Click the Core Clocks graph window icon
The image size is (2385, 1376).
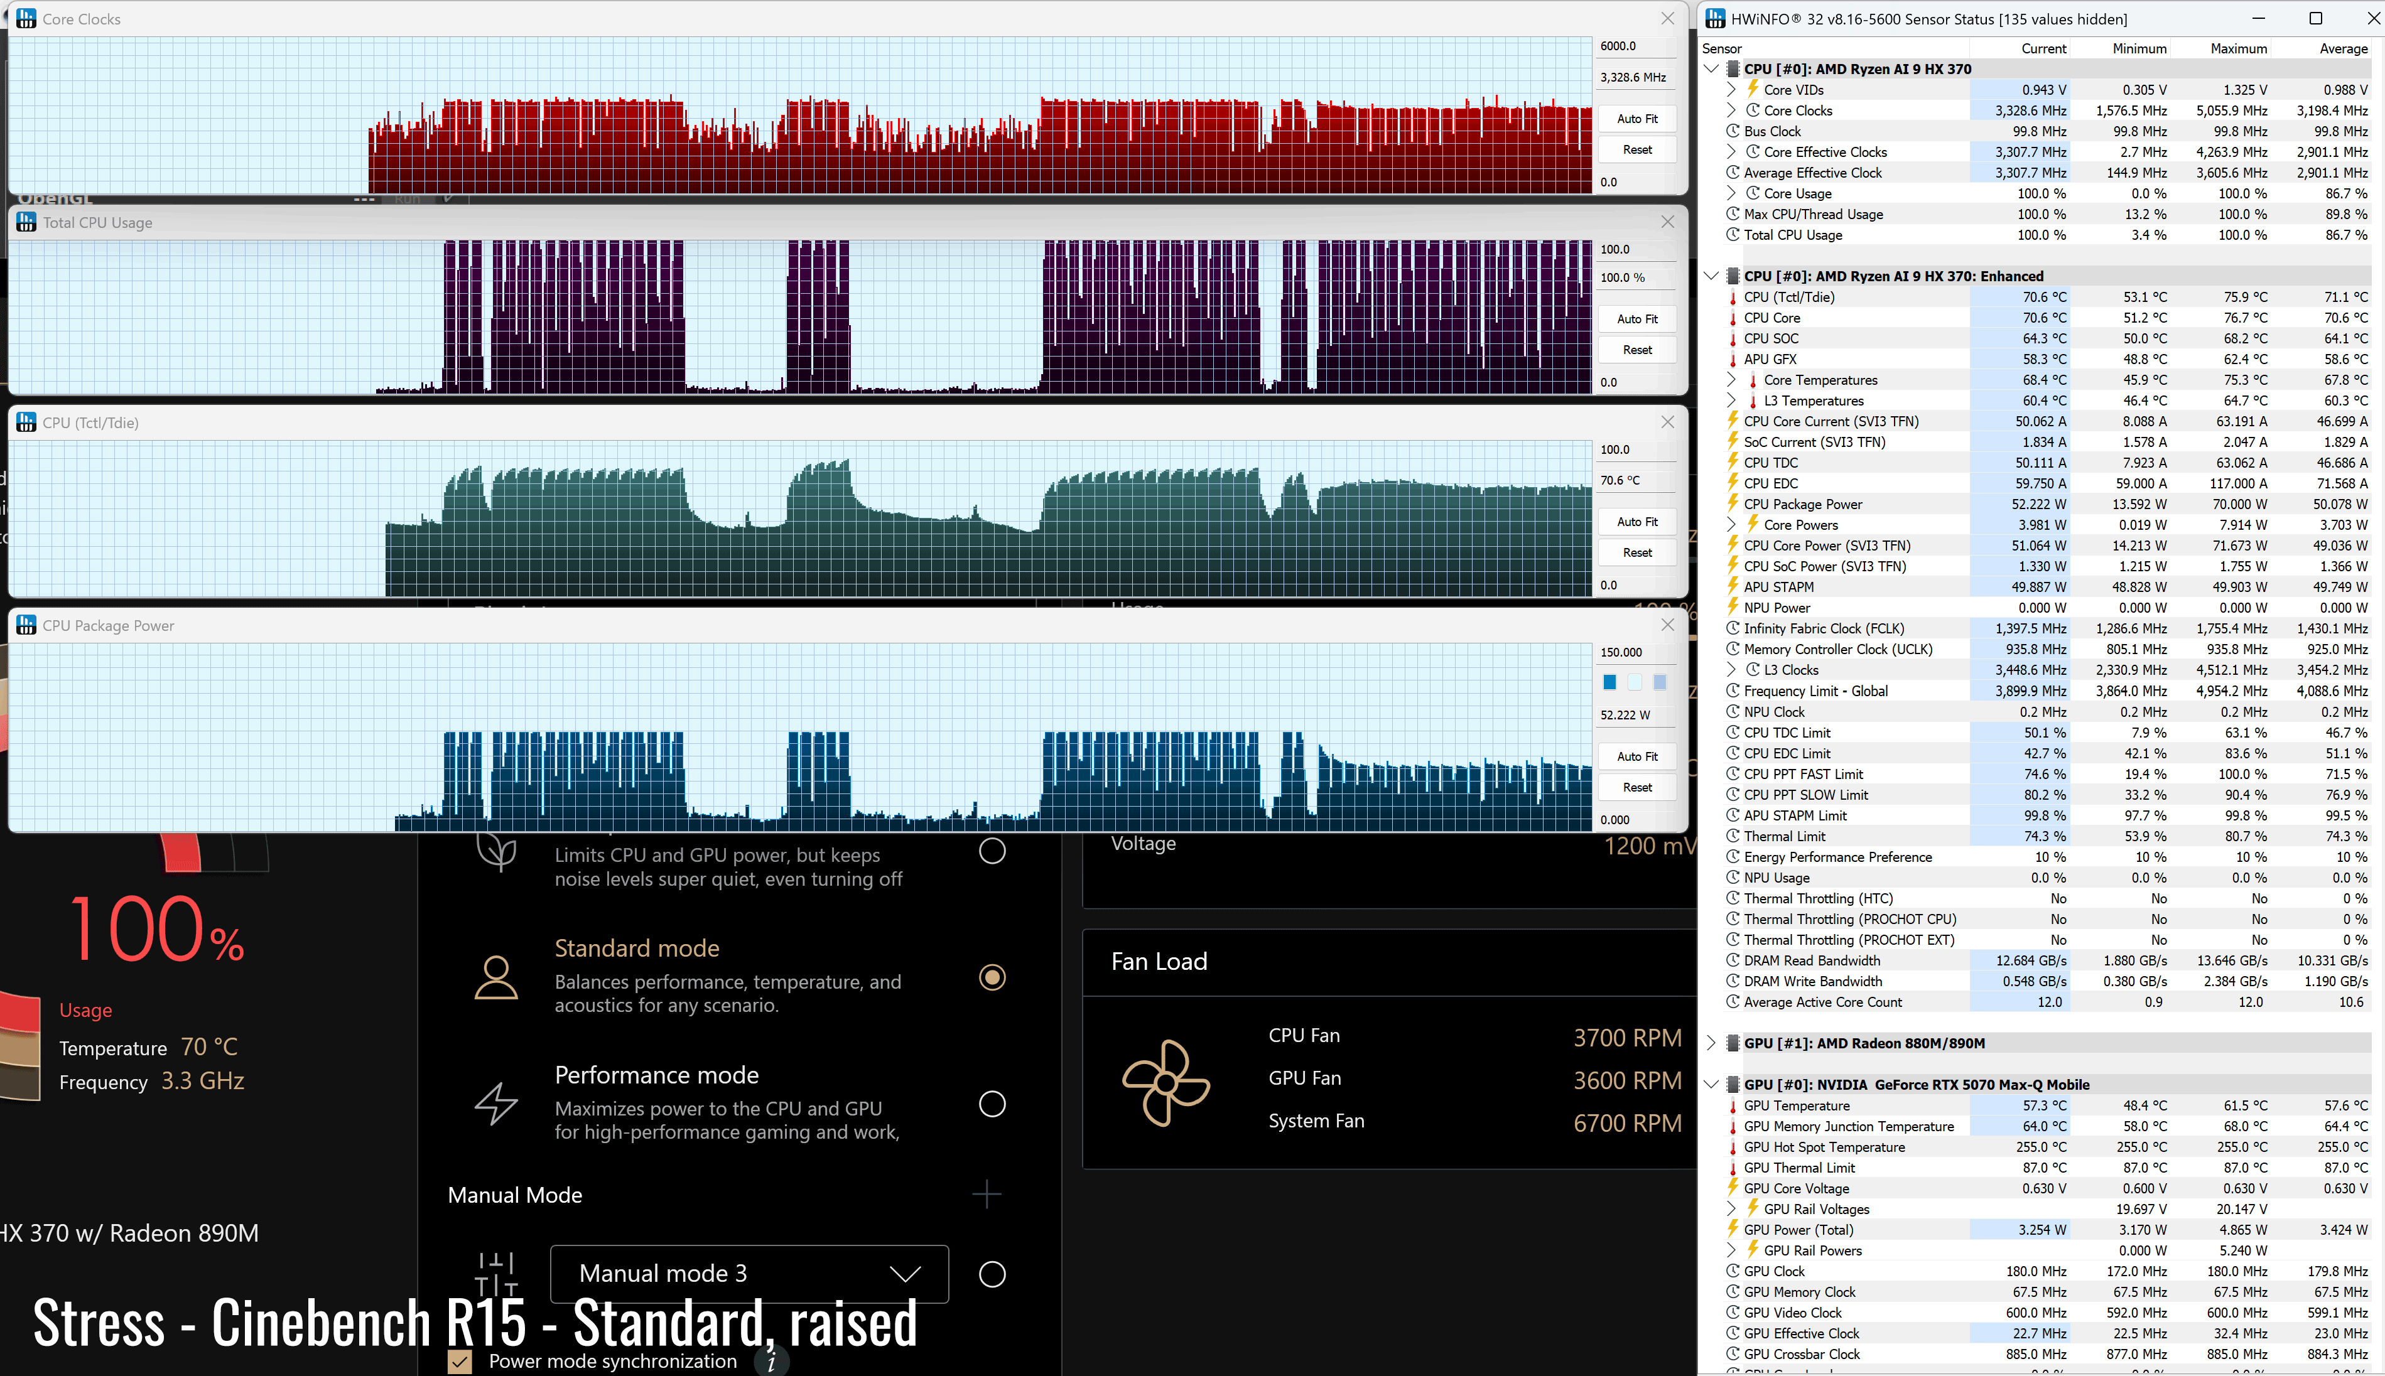click(26, 19)
